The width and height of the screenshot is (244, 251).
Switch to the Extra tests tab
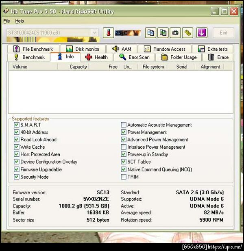pos(213,49)
